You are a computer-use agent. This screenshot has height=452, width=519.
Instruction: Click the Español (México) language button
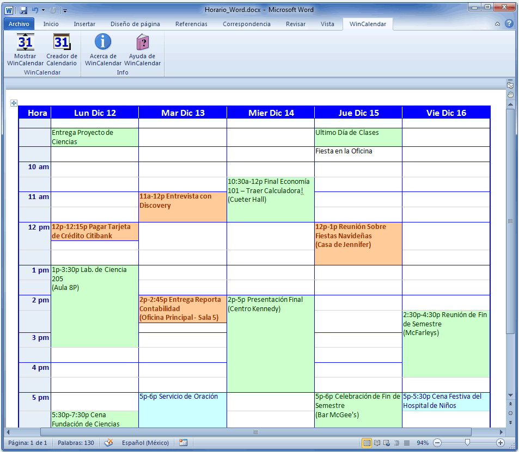(145, 443)
